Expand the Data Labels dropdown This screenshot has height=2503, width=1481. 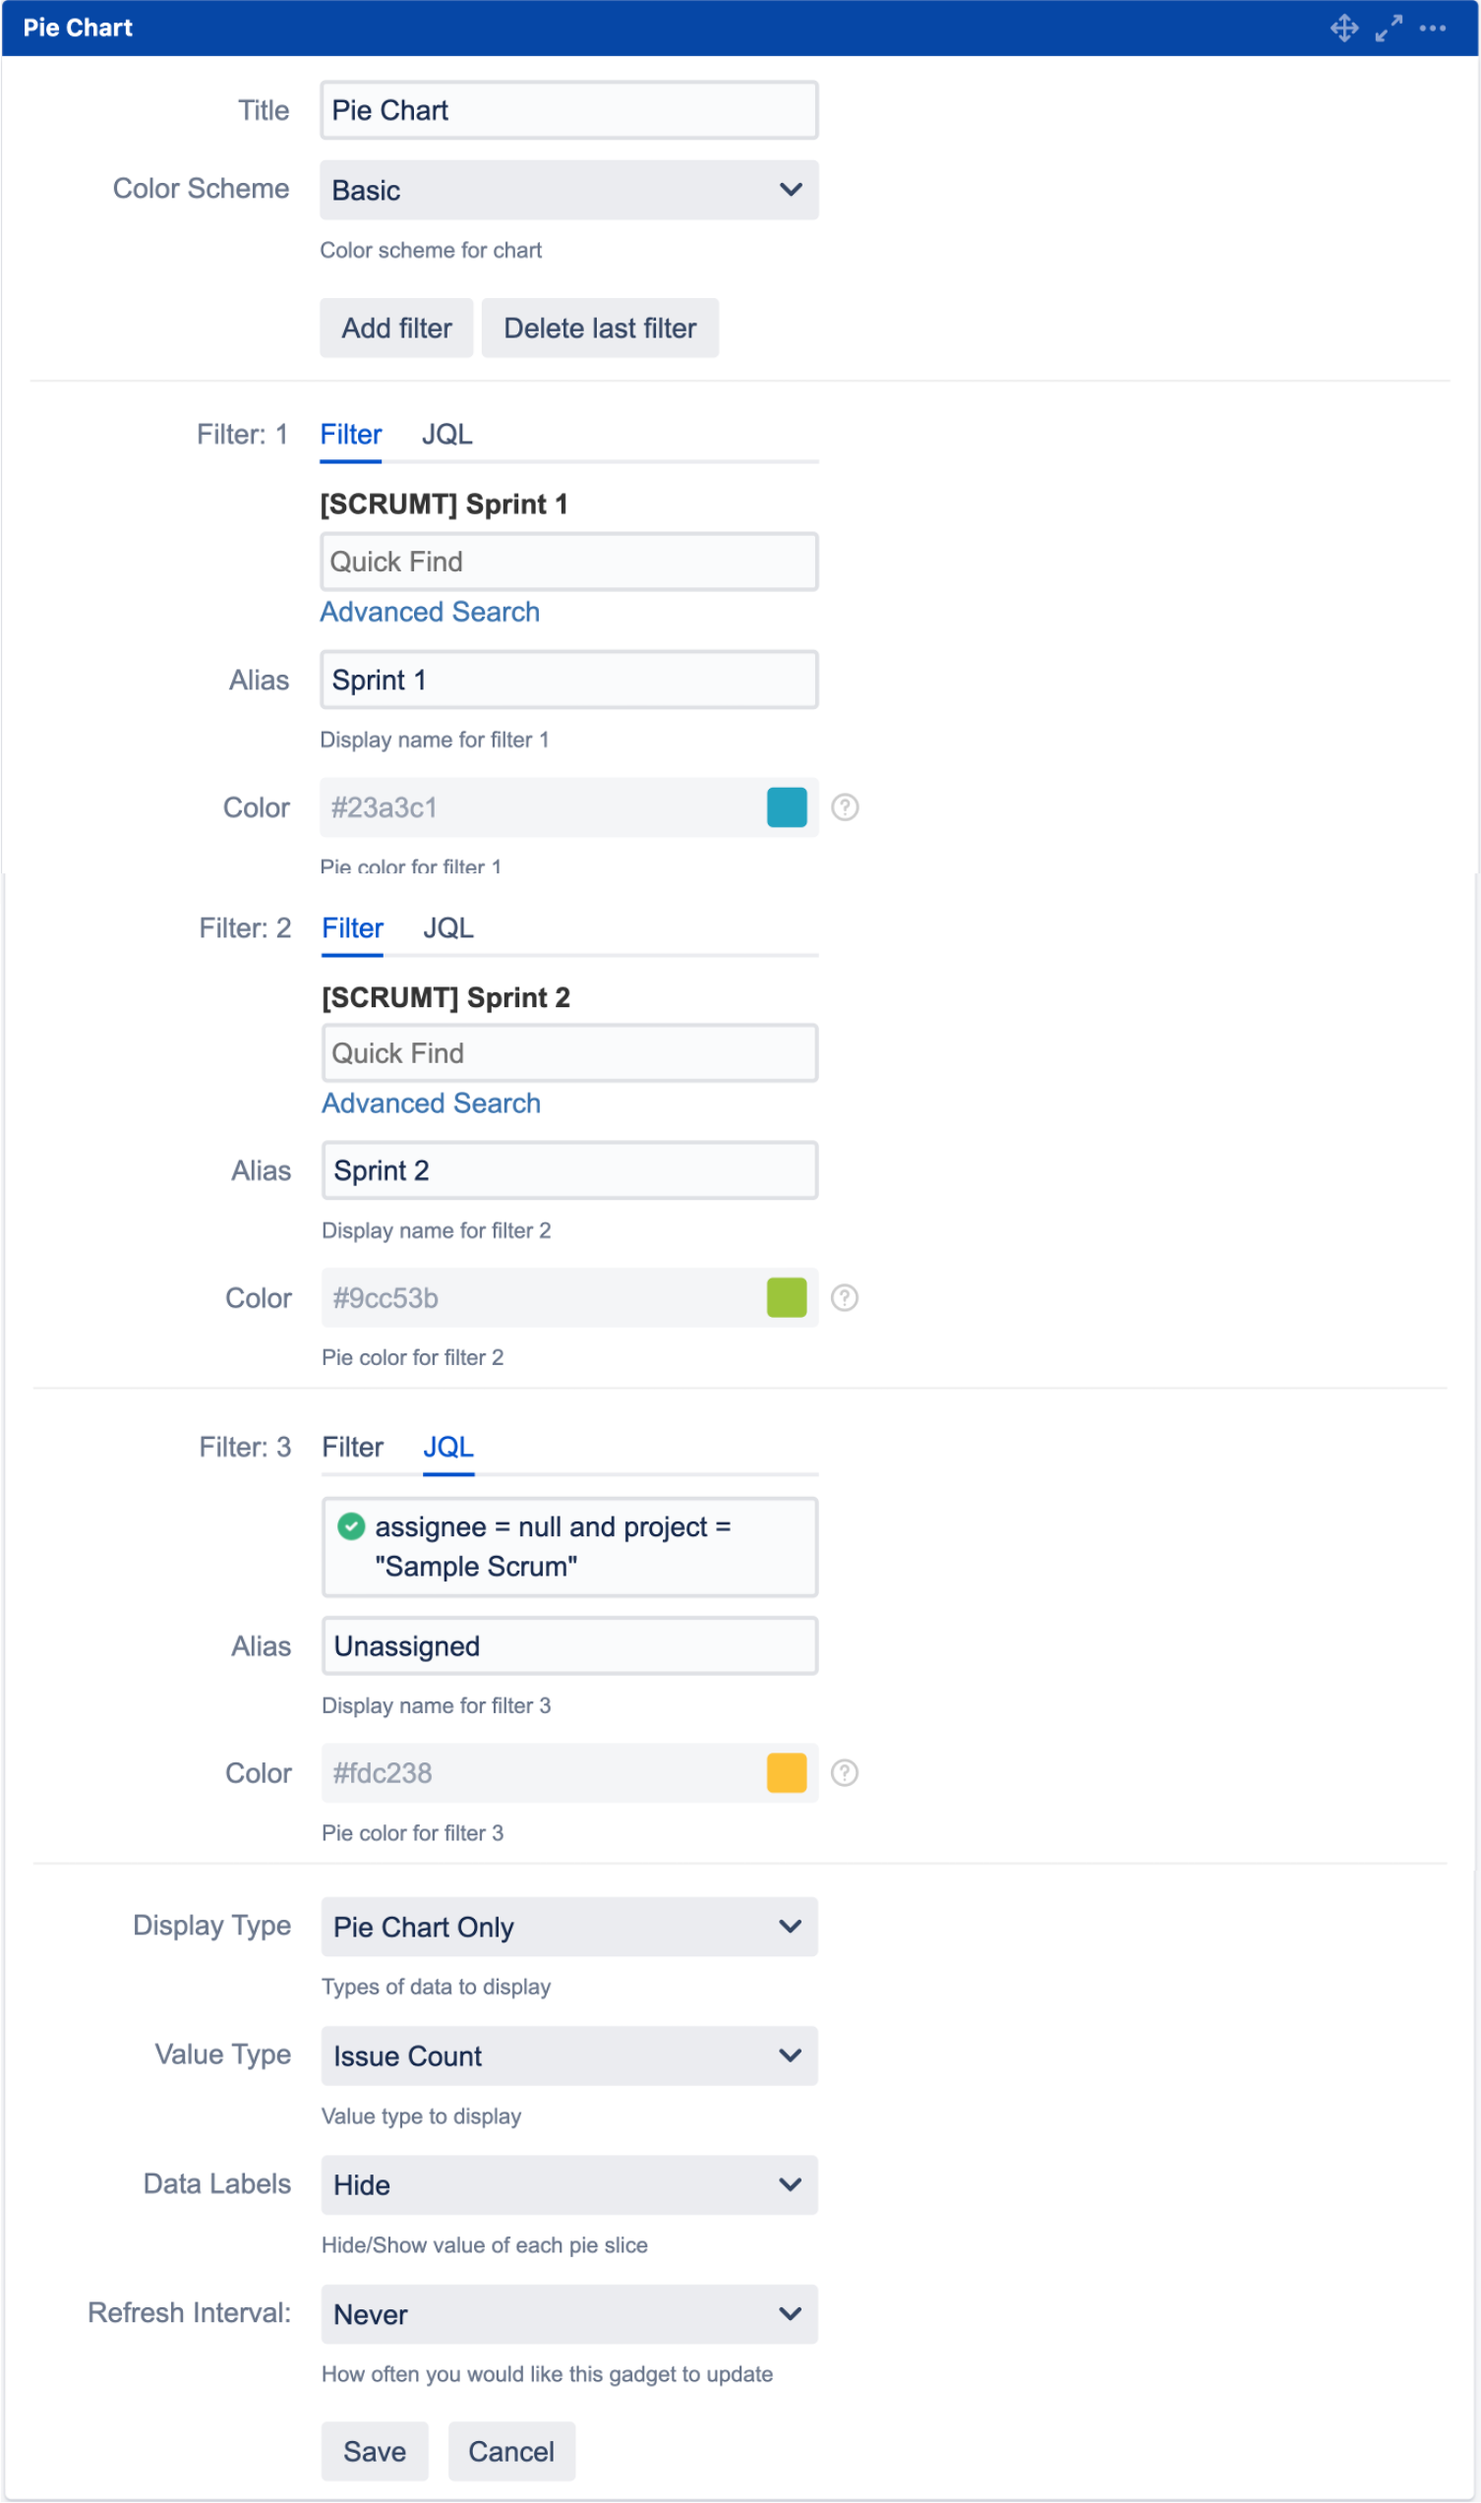point(568,2184)
